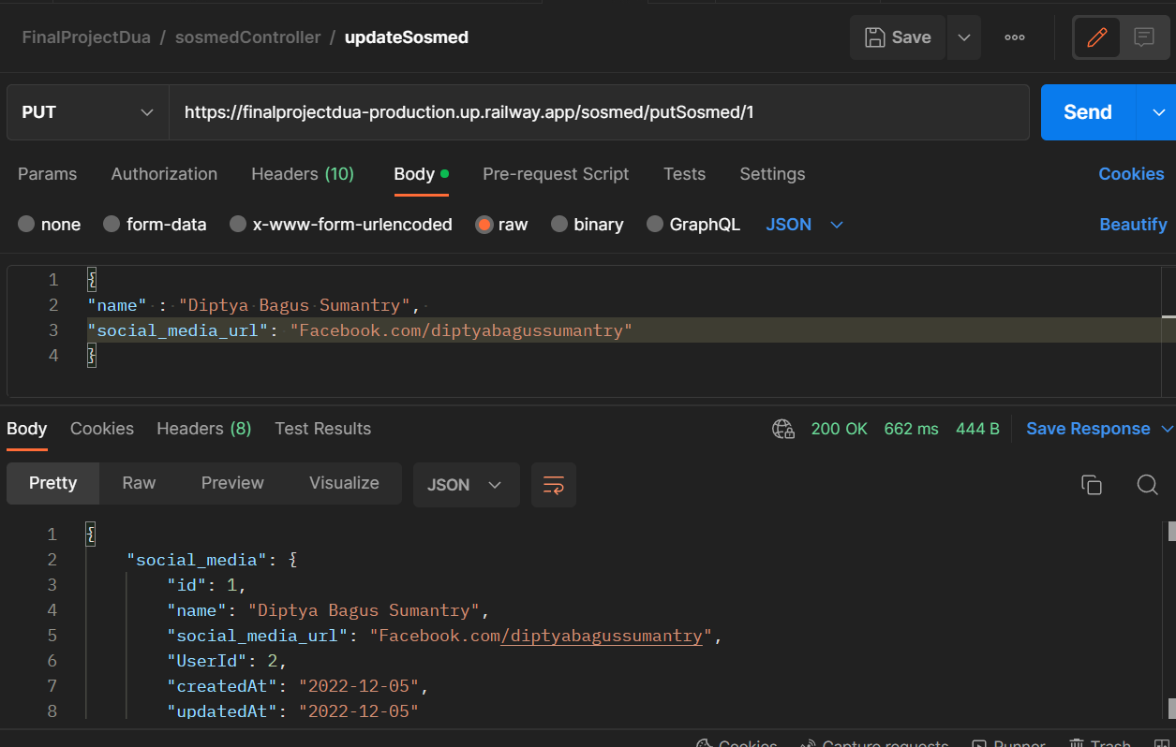Select the edit (pencil) icon top right
The height and width of the screenshot is (747, 1176).
click(x=1096, y=37)
